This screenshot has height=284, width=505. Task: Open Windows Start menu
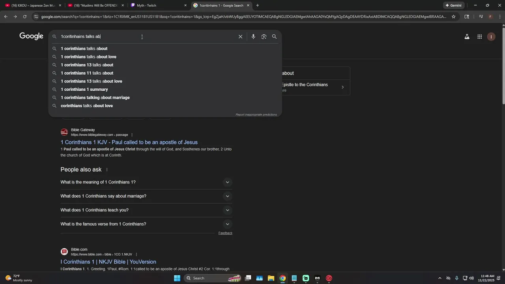pos(177,278)
